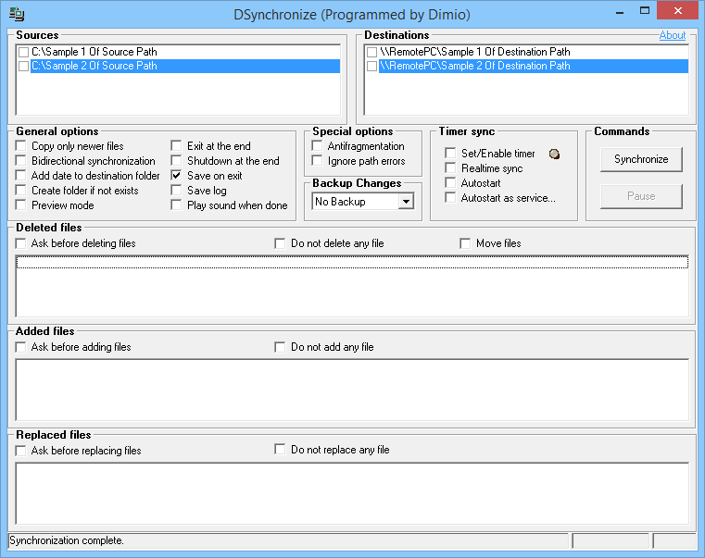
Task: Check RemotePC Sample 1 destination checkbox
Action: pos(371,52)
